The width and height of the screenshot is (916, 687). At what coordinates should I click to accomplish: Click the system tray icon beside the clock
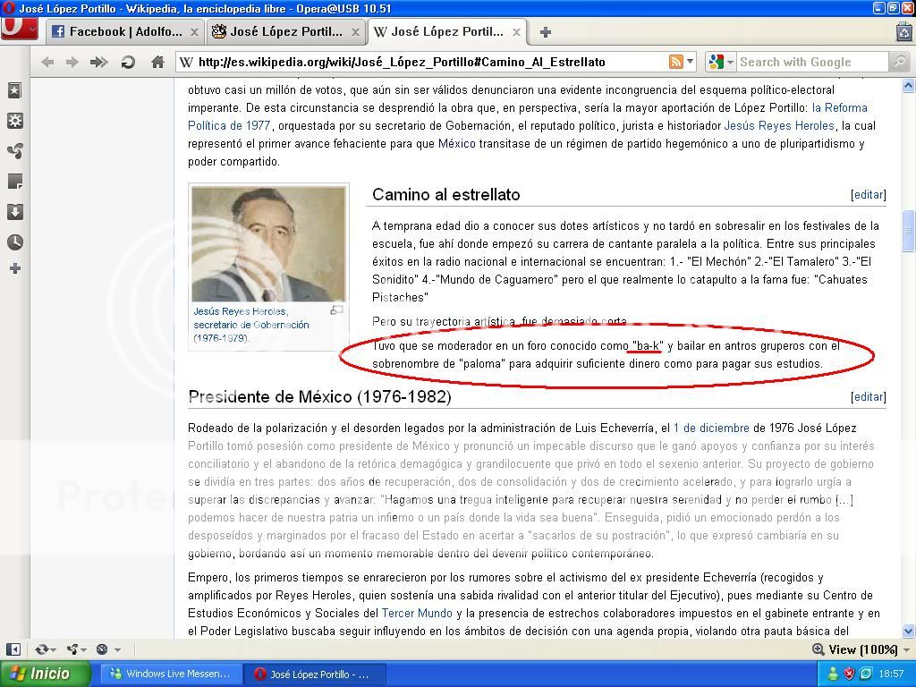point(866,674)
